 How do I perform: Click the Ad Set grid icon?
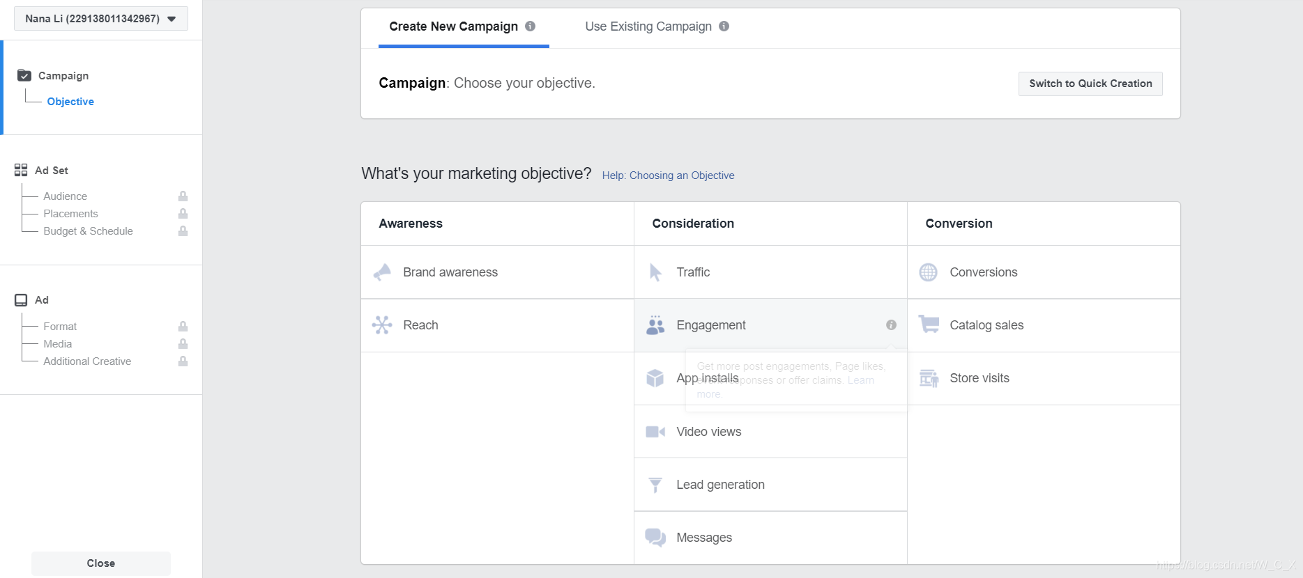coord(21,170)
